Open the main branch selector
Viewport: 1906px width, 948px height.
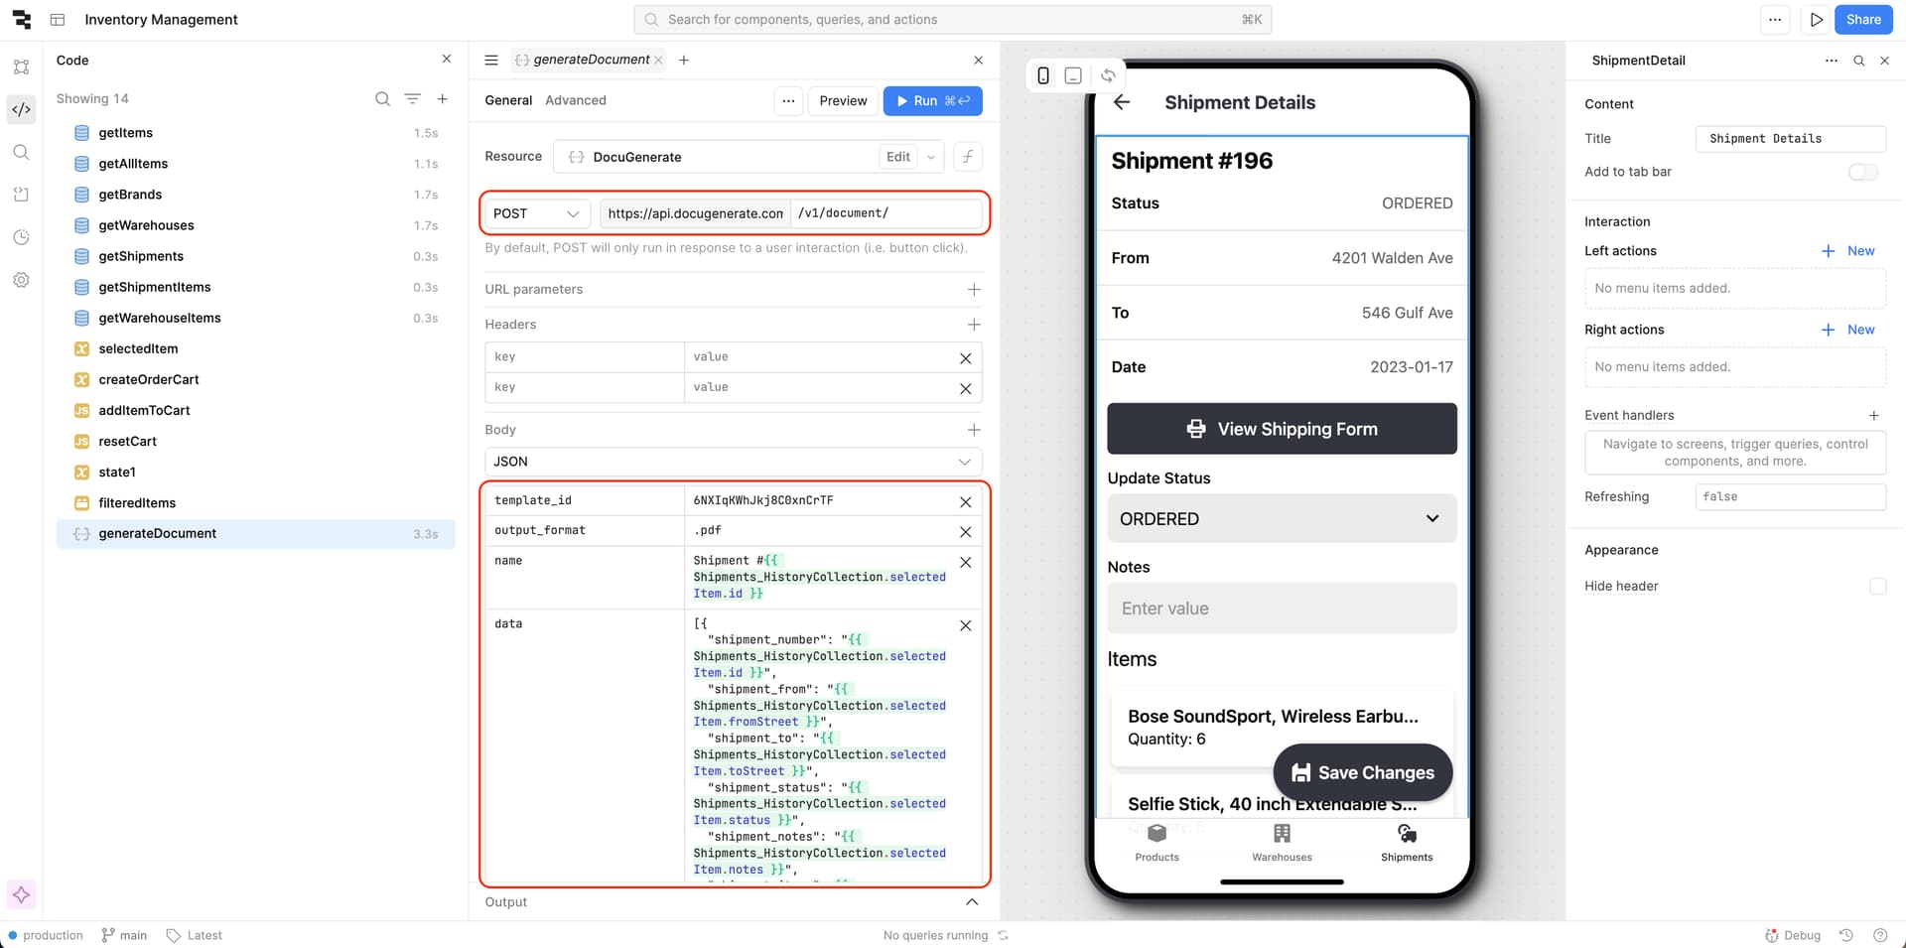coord(124,935)
